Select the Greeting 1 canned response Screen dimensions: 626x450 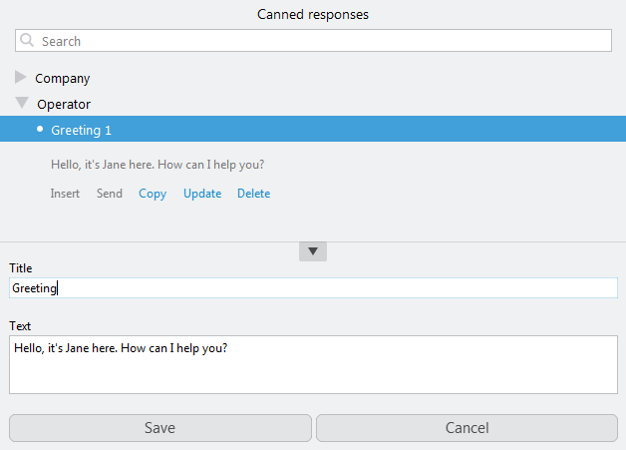click(81, 130)
